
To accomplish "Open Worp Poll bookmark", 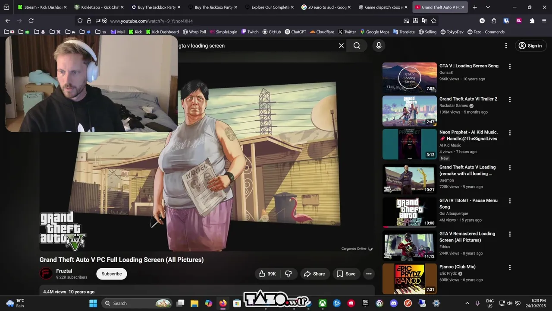I will click(194, 32).
